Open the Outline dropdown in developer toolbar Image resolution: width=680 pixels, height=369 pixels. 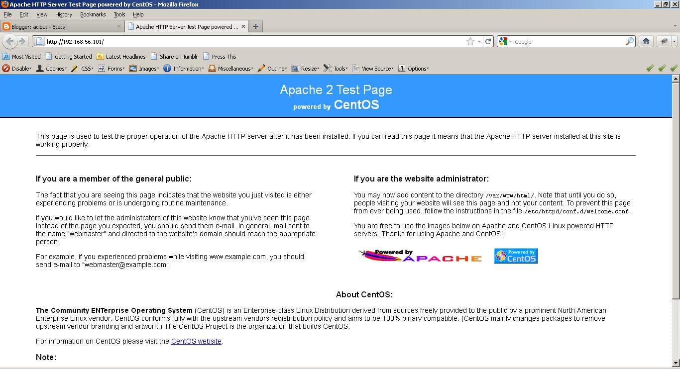click(x=272, y=69)
